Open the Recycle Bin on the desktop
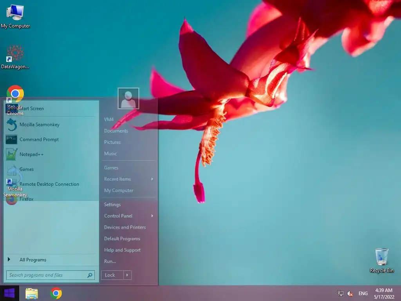Image resolution: width=401 pixels, height=301 pixels. (381, 261)
